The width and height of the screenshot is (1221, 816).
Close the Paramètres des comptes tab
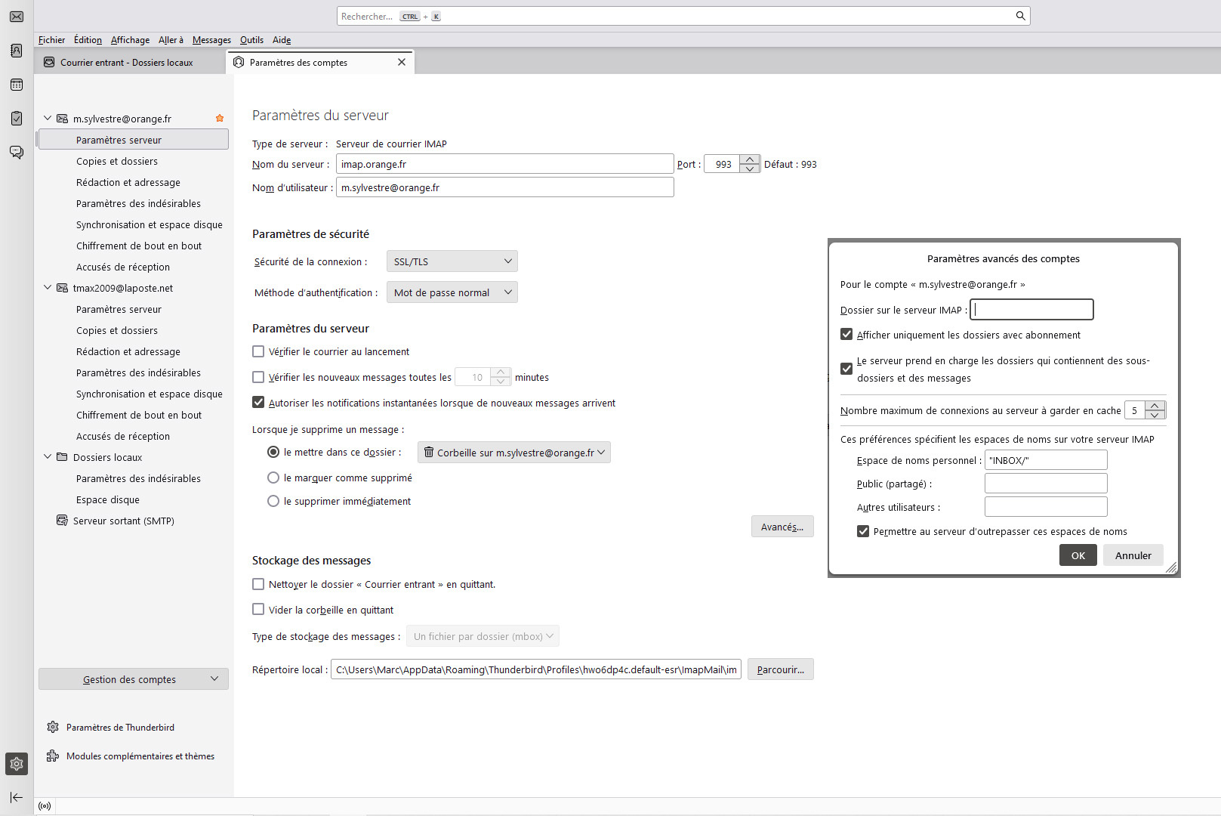[x=402, y=62]
